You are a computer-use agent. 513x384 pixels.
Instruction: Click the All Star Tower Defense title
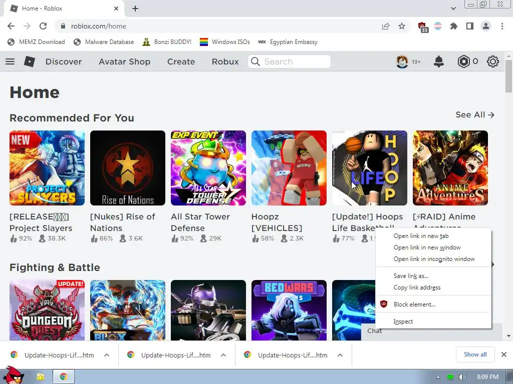200,222
